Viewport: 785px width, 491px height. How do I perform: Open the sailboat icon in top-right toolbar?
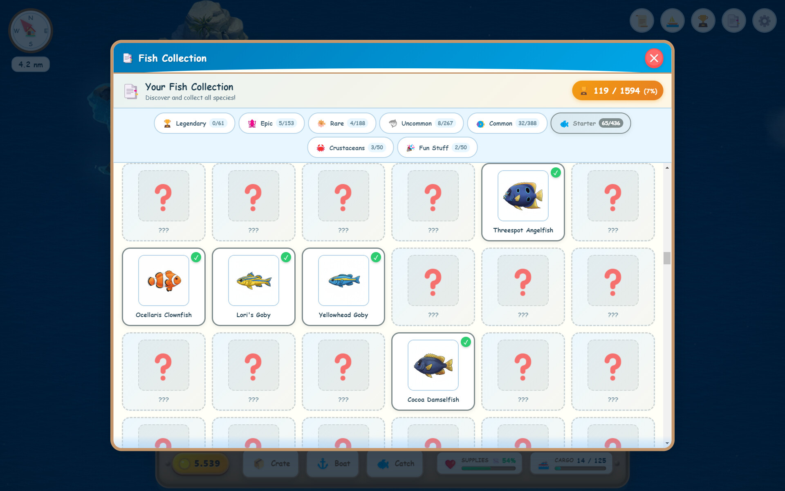672,20
